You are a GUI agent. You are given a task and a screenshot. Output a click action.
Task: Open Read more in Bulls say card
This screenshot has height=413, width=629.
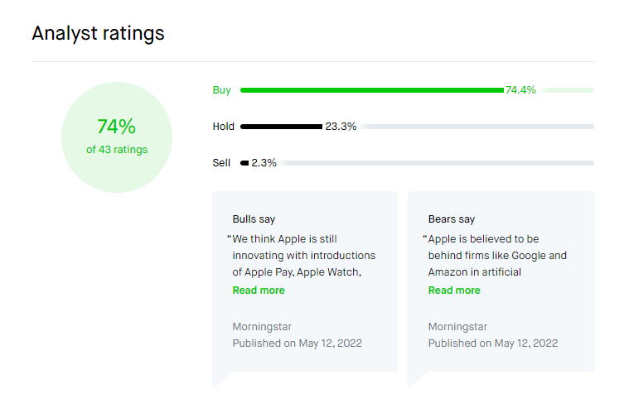[259, 291]
